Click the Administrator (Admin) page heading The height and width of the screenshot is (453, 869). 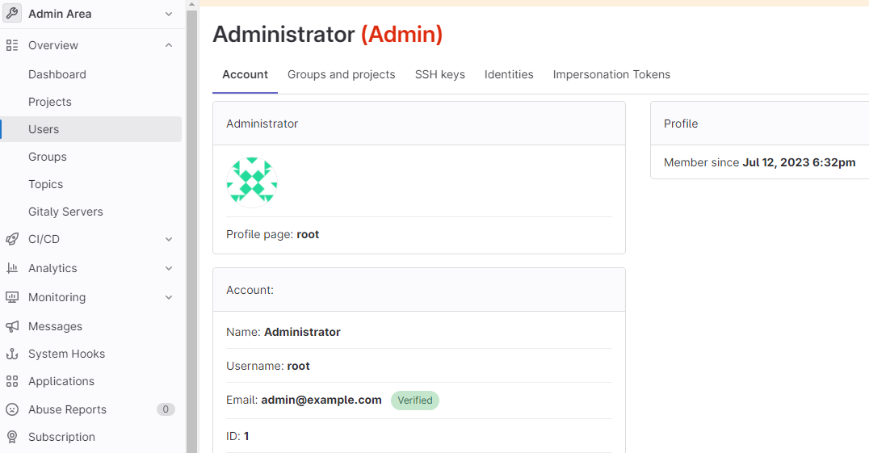328,35
